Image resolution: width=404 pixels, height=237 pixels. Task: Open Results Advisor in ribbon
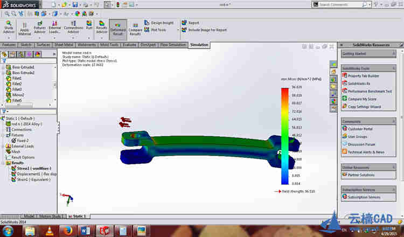pyautogui.click(x=102, y=27)
